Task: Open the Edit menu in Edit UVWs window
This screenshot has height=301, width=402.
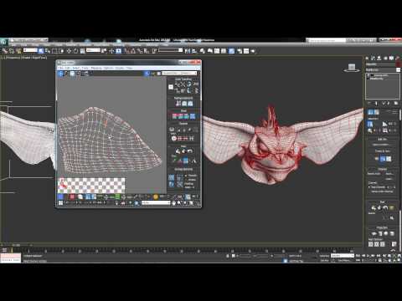Action: click(68, 68)
